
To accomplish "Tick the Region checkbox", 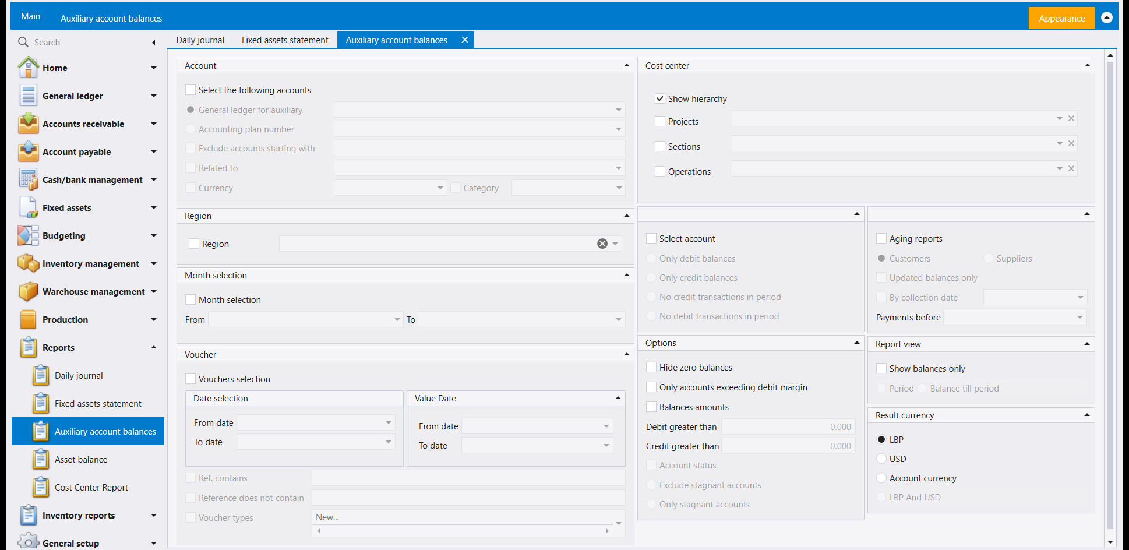I will click(x=194, y=244).
